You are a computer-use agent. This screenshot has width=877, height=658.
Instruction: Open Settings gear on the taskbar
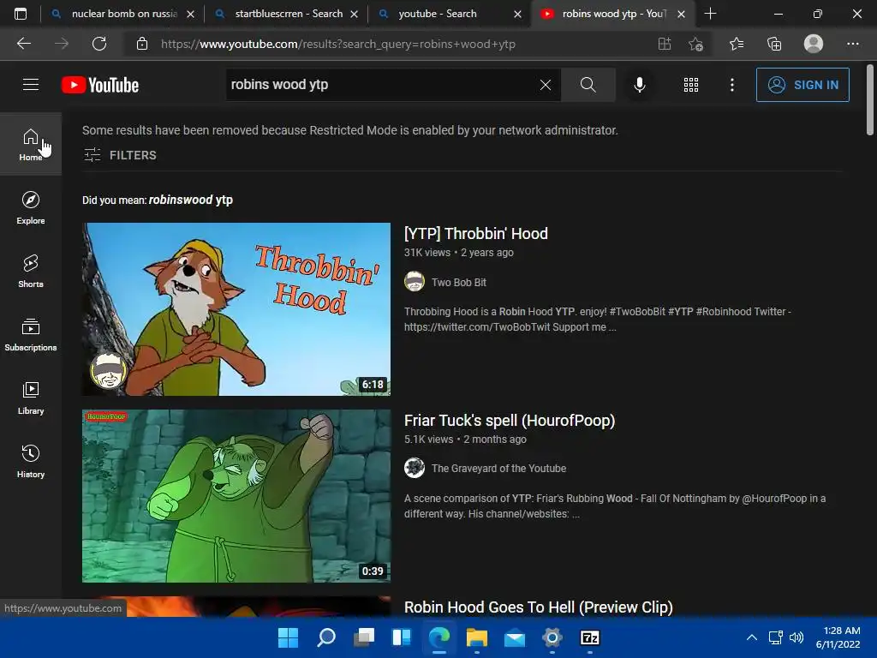point(552,637)
